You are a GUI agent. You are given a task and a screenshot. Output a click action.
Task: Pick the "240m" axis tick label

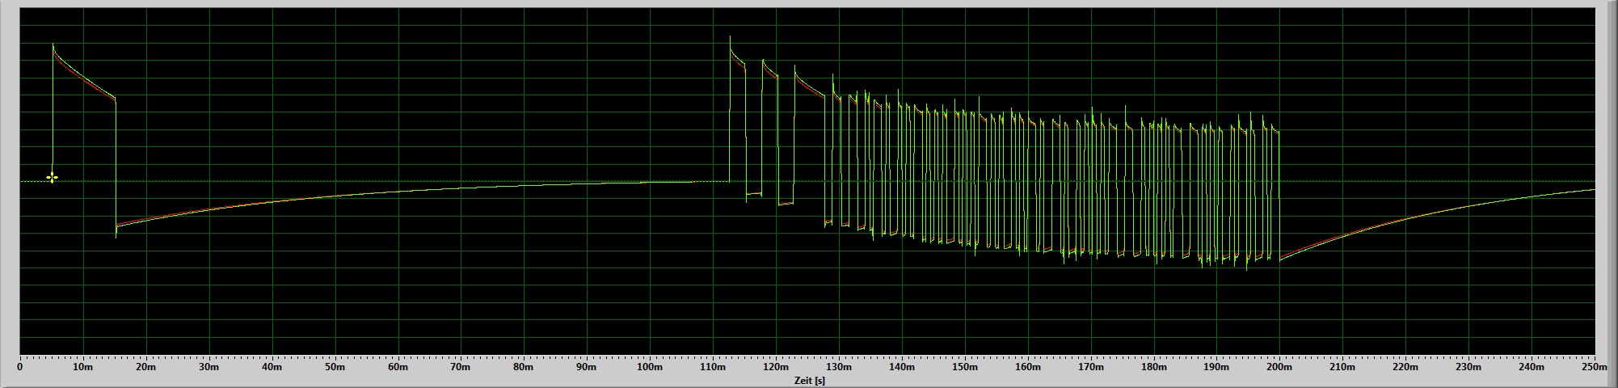(1532, 368)
